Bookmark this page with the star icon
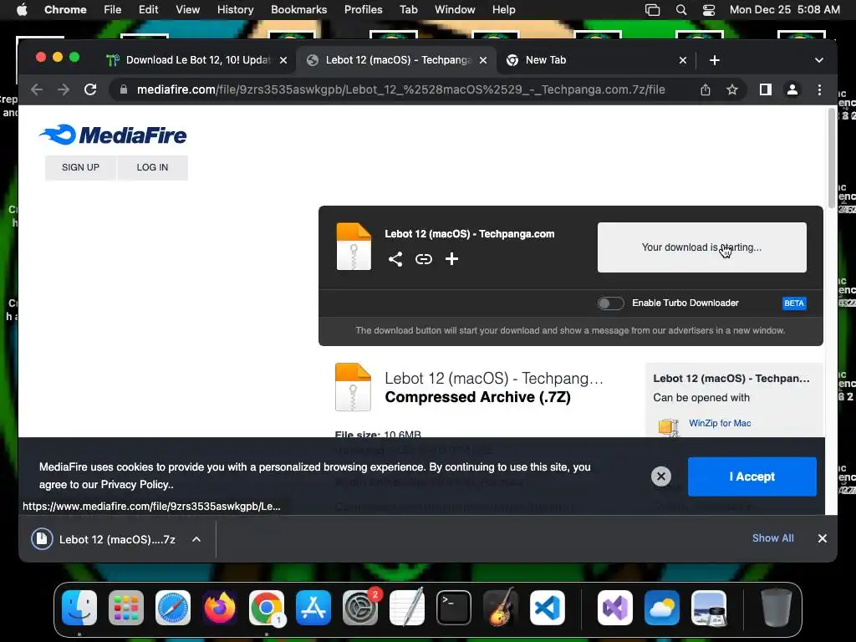The height and width of the screenshot is (642, 856). [x=732, y=89]
